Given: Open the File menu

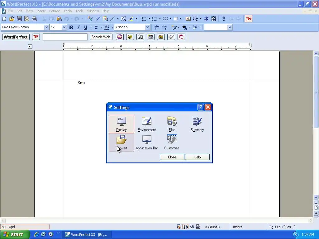Looking at the screenshot, I should click(10, 11).
